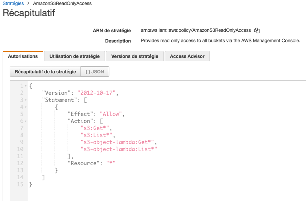Click the AmazonS3ReadOnlyAccess breadcrumb text
This screenshot has height=201, width=306.
click(x=62, y=3)
